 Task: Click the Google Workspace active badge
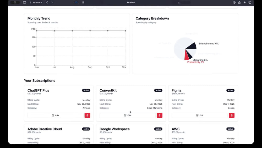[x=158, y=129]
